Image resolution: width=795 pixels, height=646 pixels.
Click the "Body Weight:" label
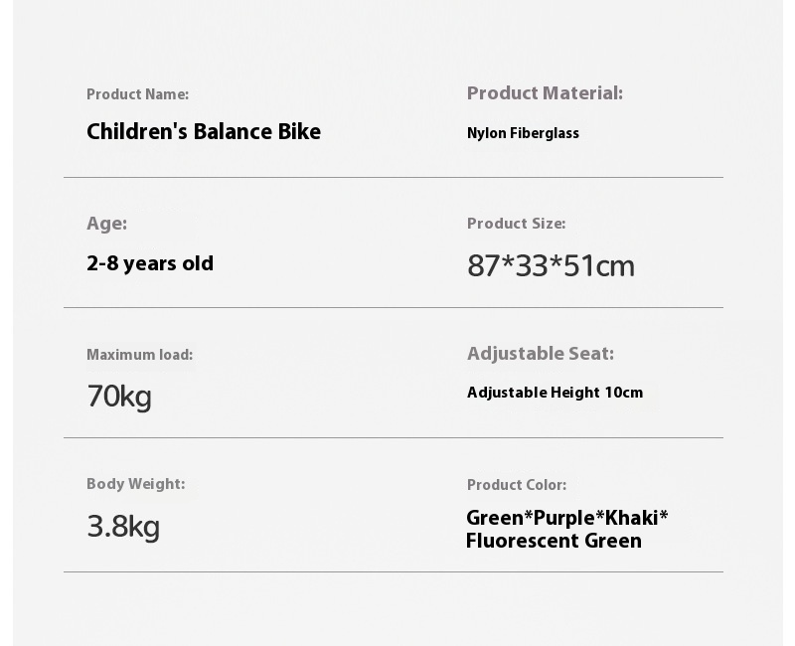pos(135,484)
